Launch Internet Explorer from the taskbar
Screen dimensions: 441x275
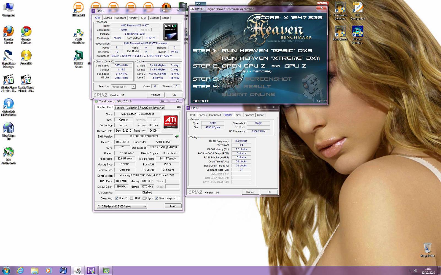click(20, 271)
